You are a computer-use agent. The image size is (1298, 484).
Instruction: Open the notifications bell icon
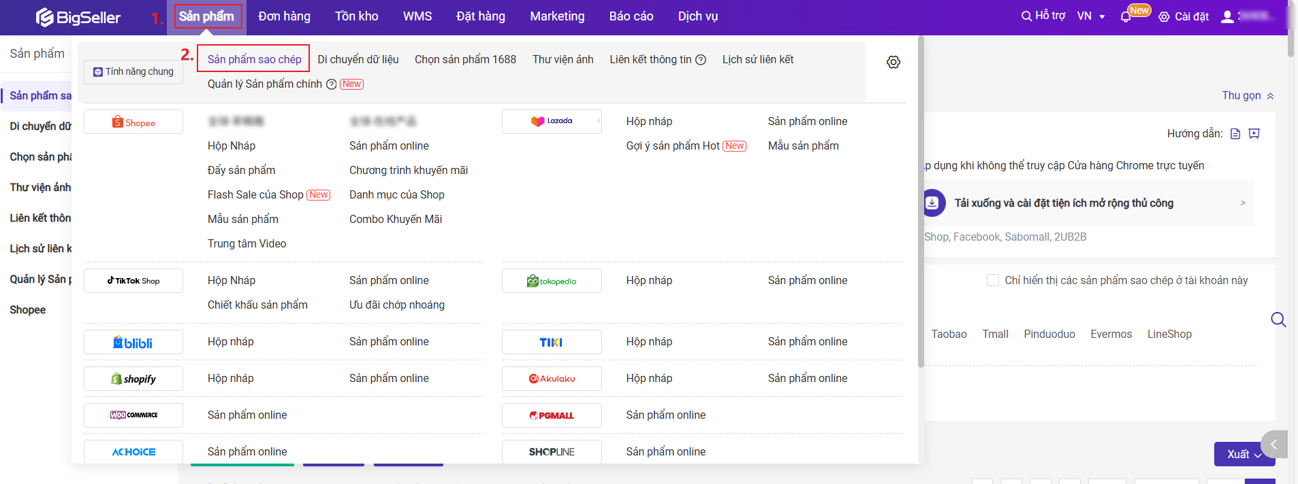coord(1125,17)
